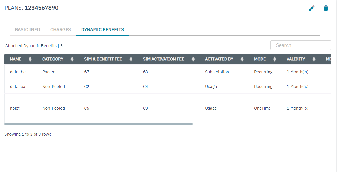Sort by Activated By column arrows
The width and height of the screenshot is (337, 172).
(x=242, y=59)
